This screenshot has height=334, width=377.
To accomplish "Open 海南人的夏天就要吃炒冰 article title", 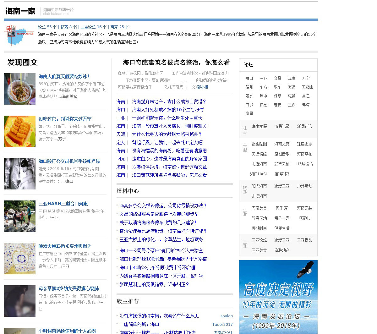I will 64,76.
